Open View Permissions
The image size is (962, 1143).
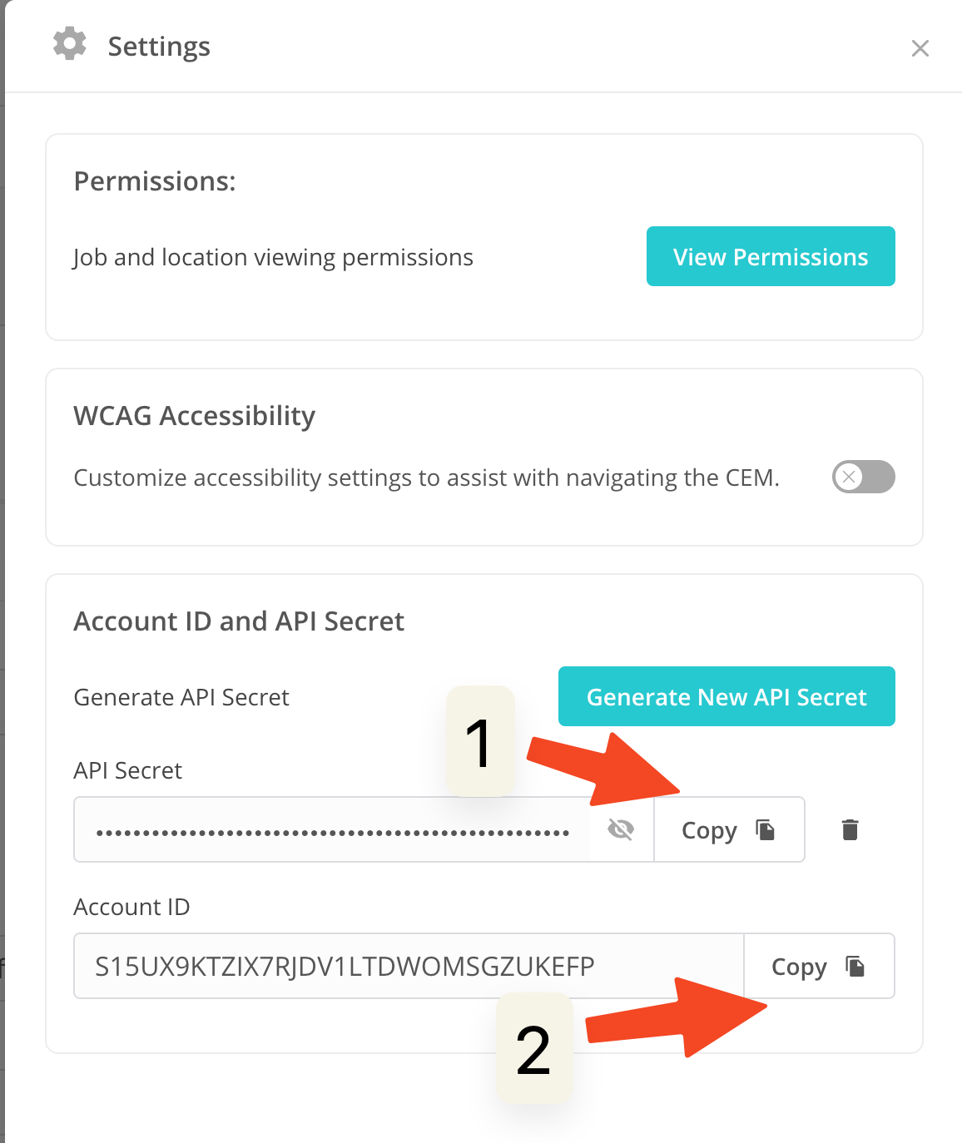pyautogui.click(x=771, y=256)
